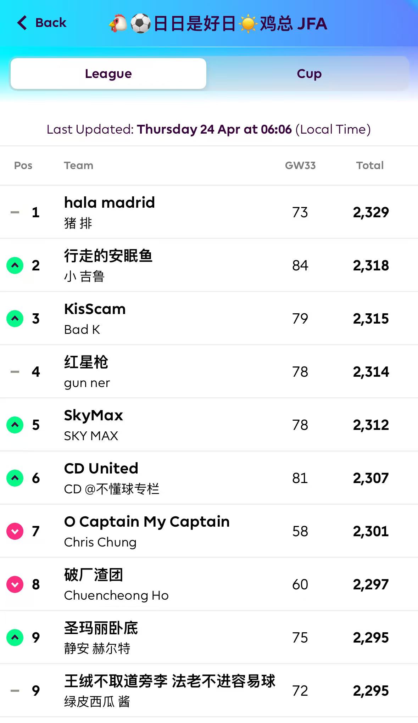Open the 红星枪 team by gun ner

[x=86, y=362]
